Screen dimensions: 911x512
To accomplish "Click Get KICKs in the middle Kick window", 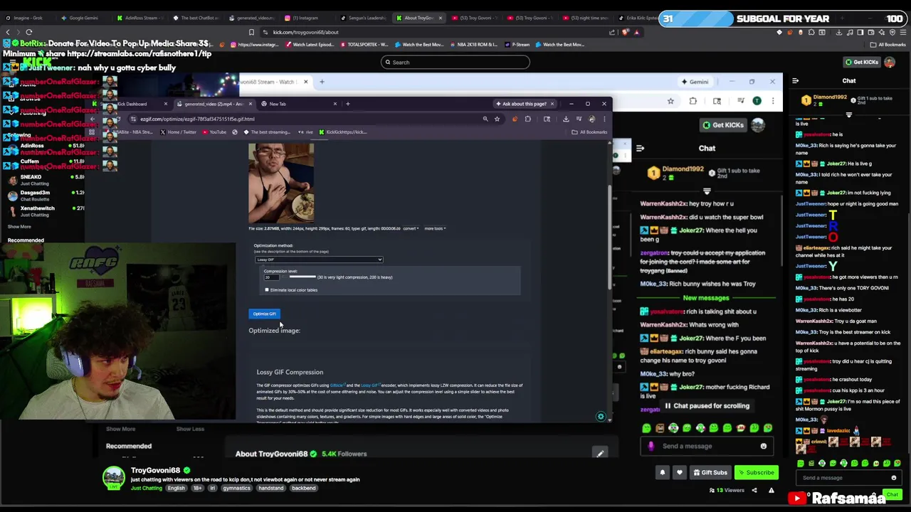I will click(x=723, y=125).
